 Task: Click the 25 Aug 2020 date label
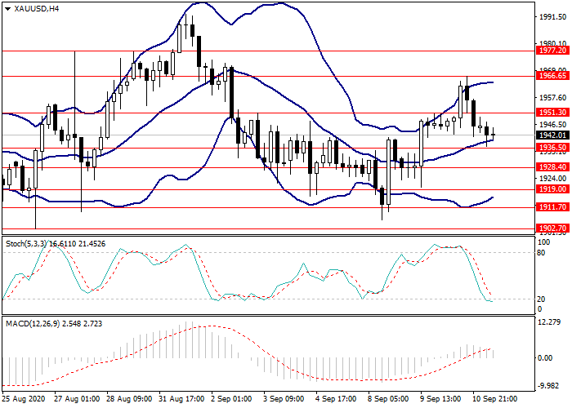pos(25,400)
